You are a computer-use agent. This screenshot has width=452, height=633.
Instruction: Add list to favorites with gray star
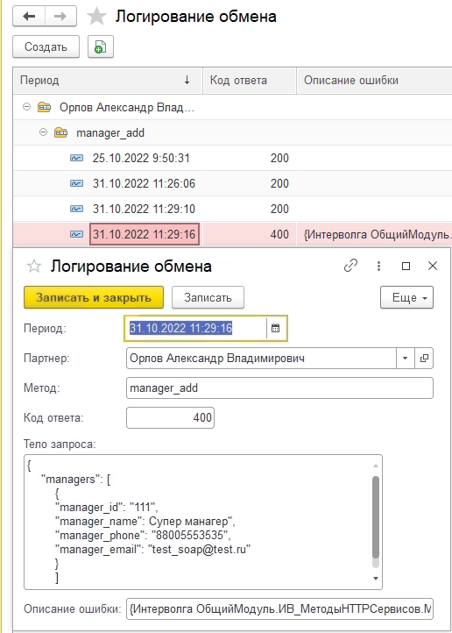(96, 17)
